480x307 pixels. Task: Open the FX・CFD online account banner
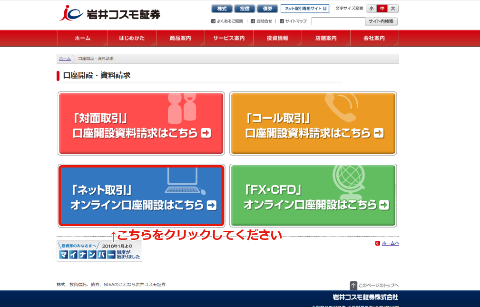click(x=313, y=196)
